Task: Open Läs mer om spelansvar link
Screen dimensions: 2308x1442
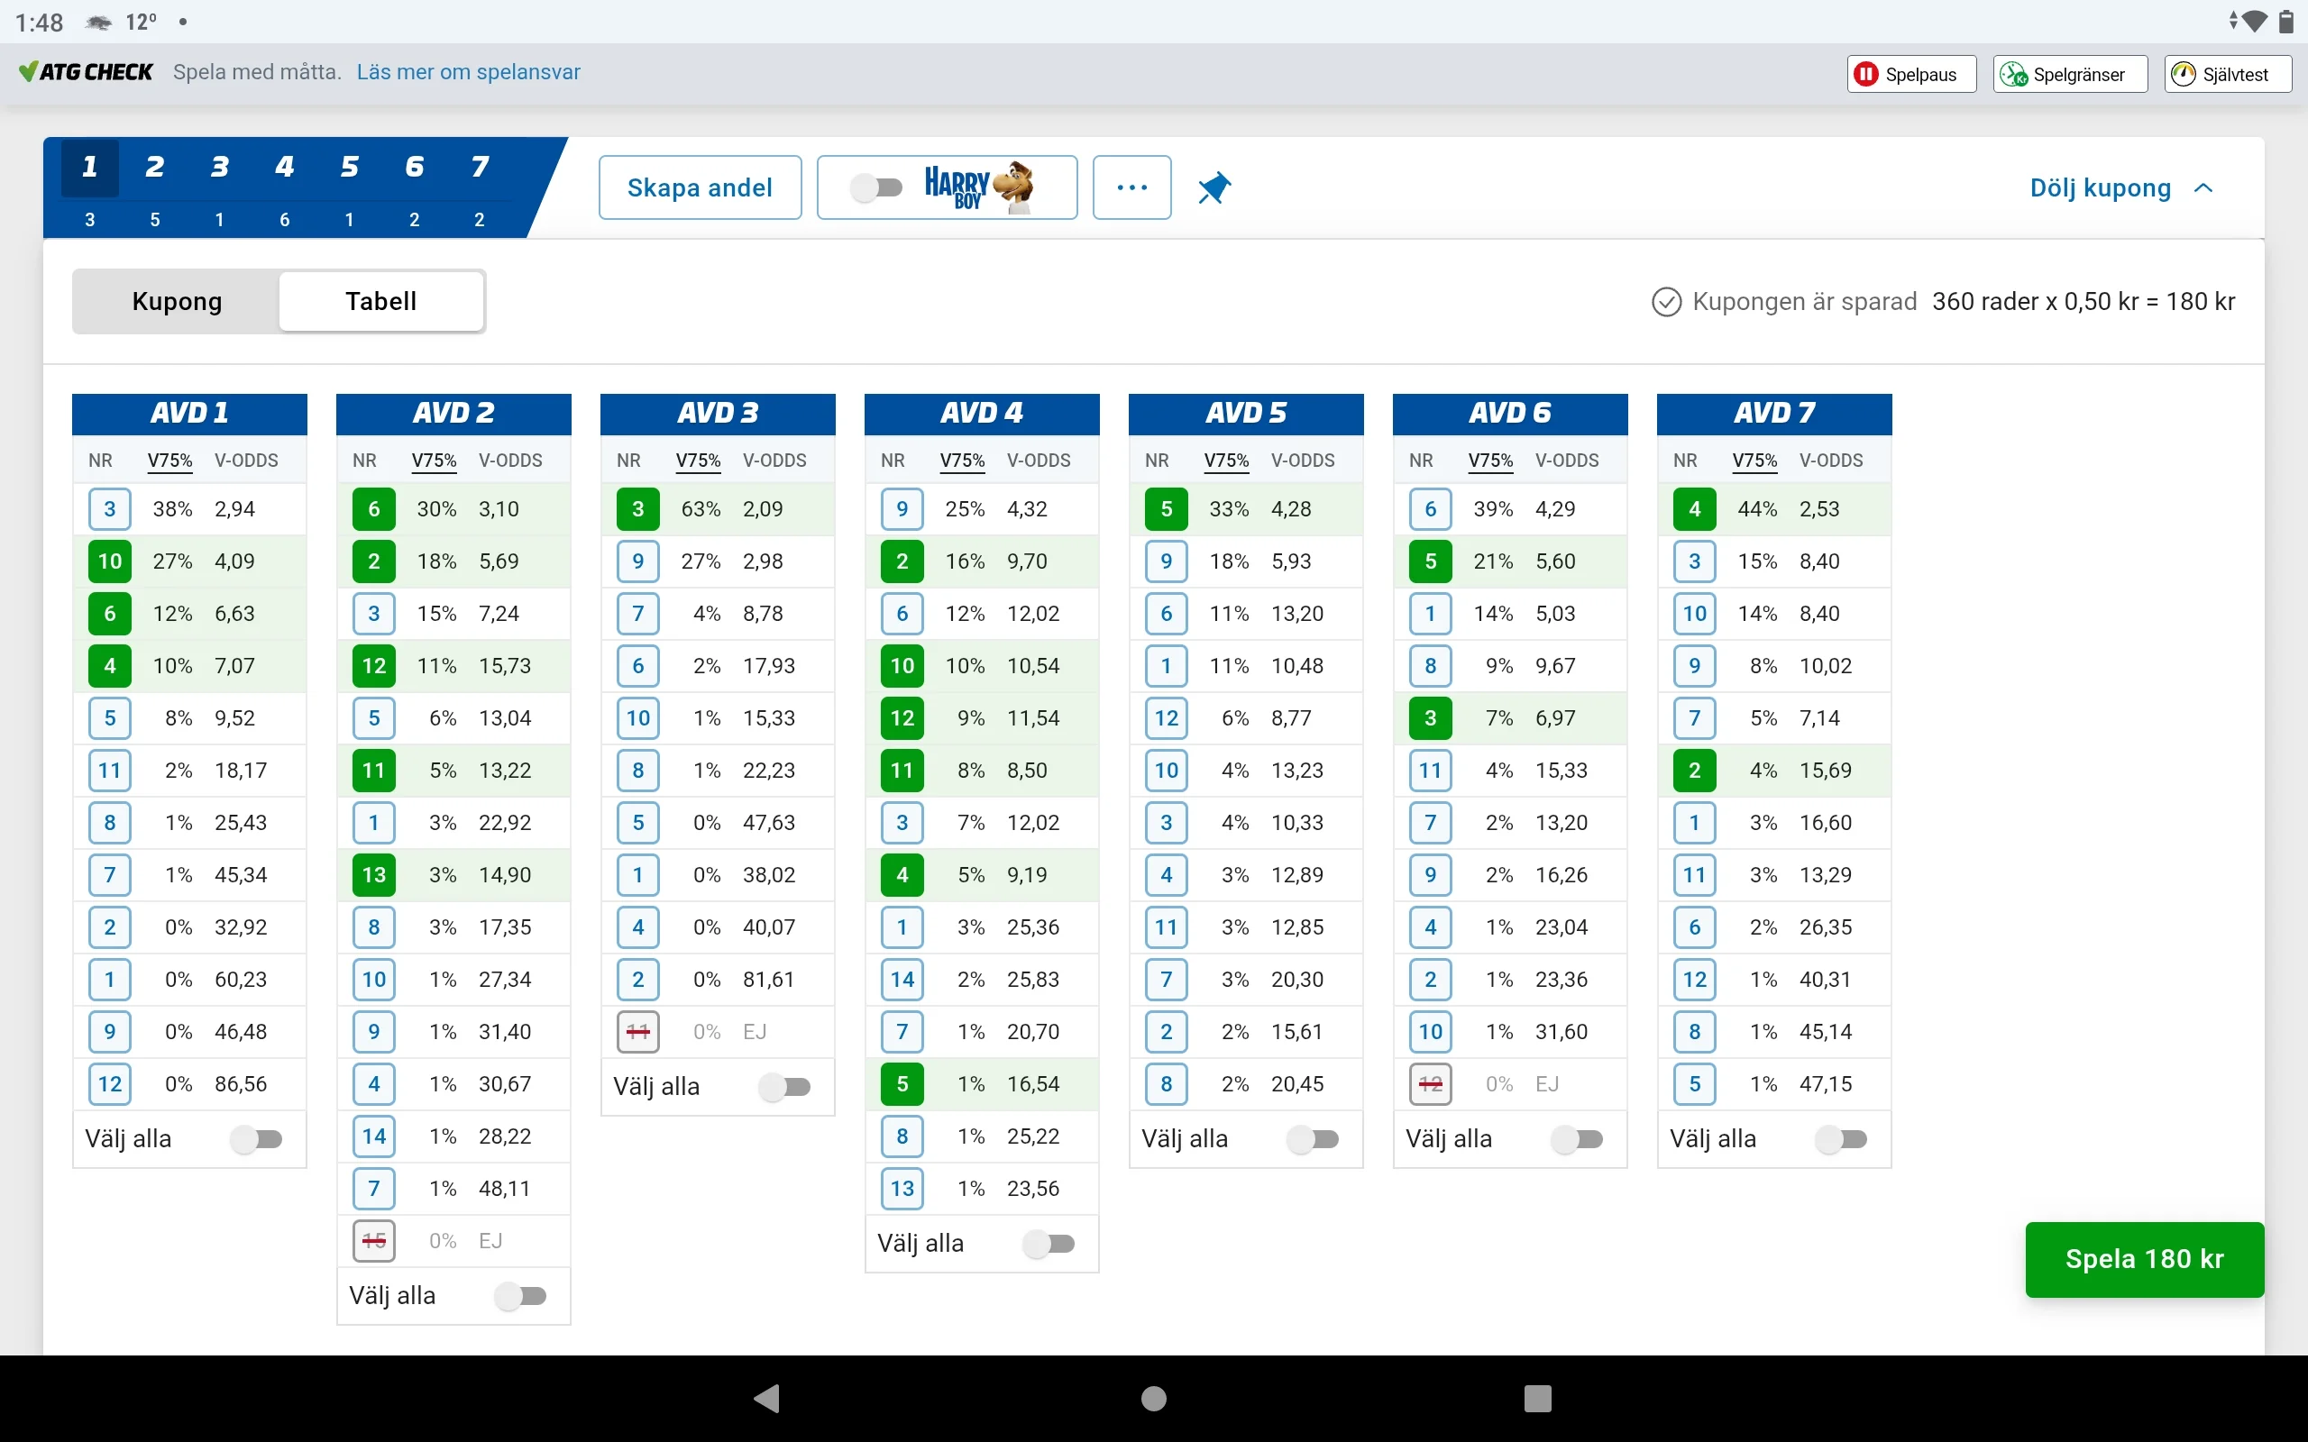Action: 468,72
